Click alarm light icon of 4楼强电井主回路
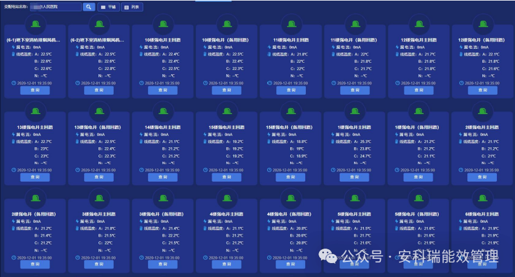 pos(227,198)
